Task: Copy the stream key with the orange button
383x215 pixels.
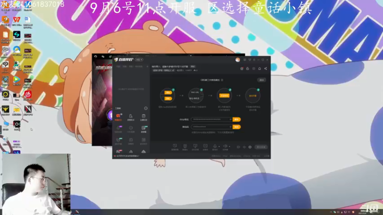Action: [237, 127]
